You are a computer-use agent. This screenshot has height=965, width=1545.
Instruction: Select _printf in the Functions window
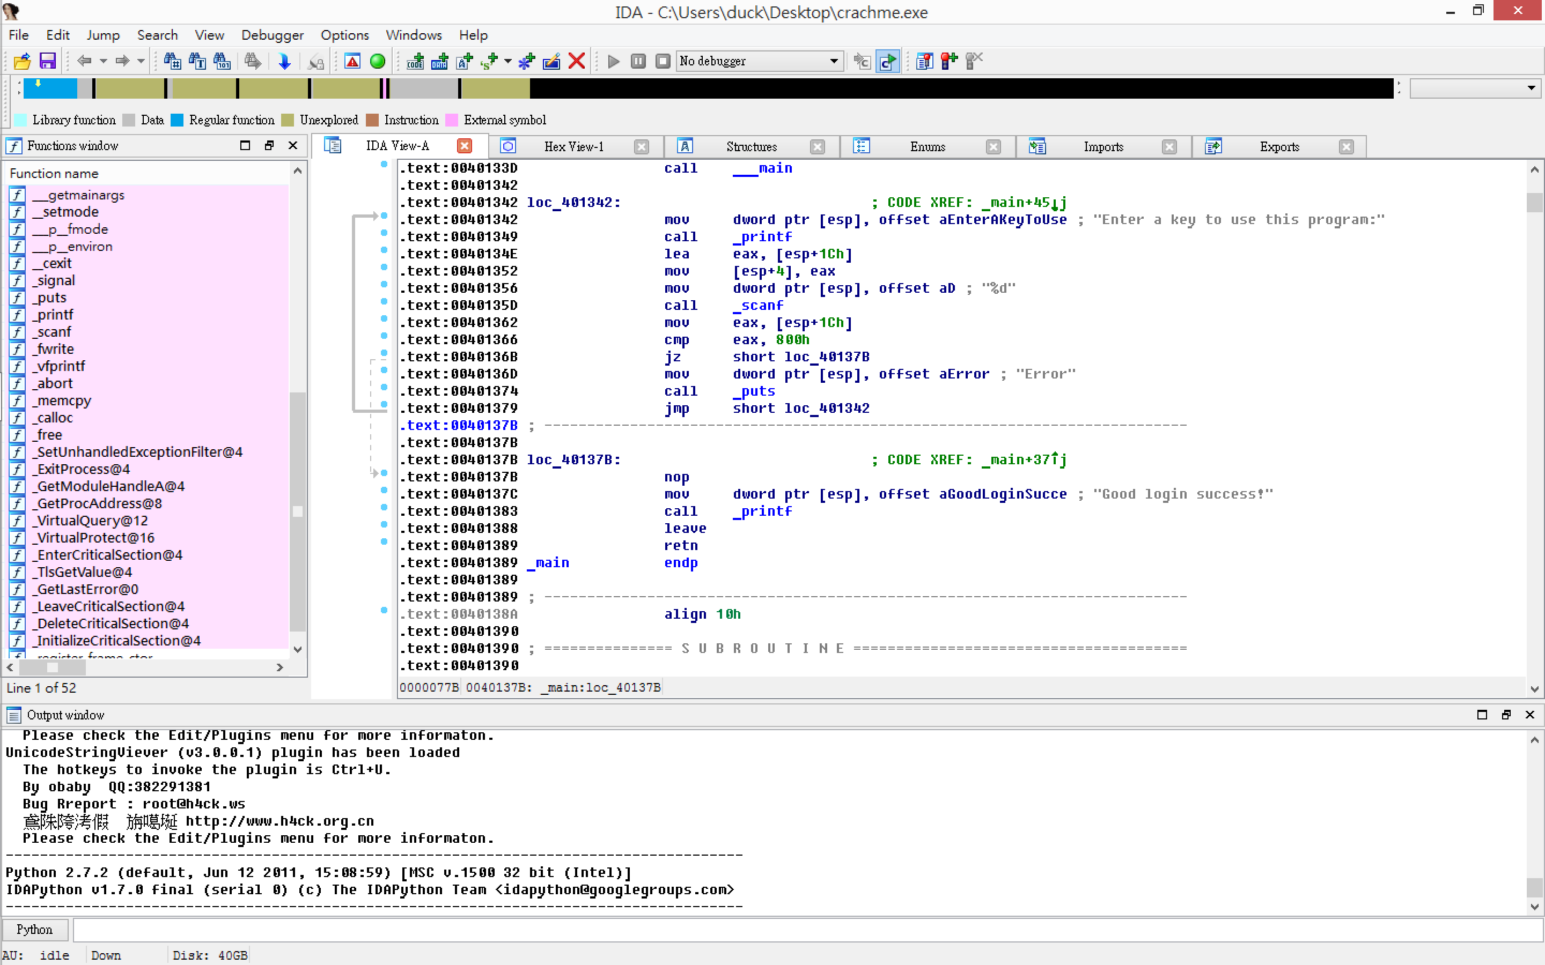click(x=55, y=315)
